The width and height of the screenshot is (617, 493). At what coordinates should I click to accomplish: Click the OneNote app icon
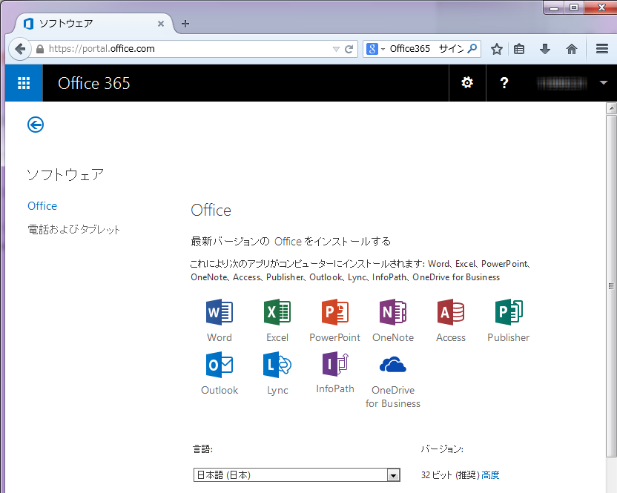tap(393, 312)
